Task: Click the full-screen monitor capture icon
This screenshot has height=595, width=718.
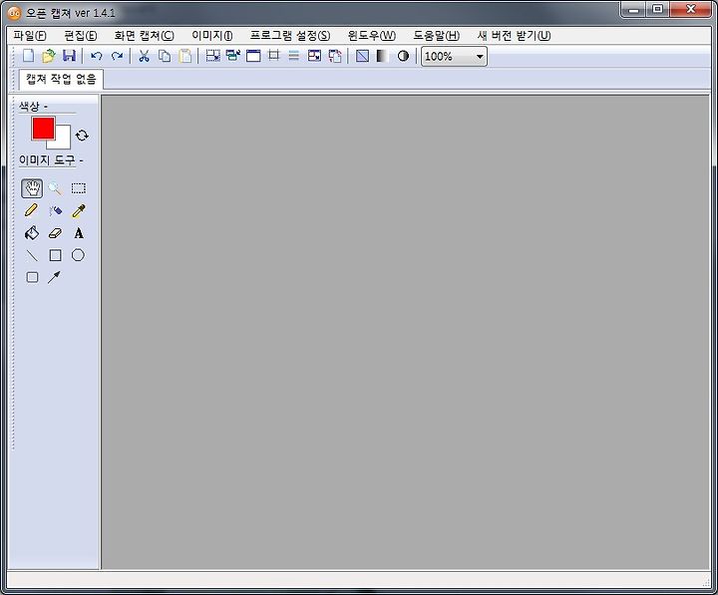Action: coord(233,56)
